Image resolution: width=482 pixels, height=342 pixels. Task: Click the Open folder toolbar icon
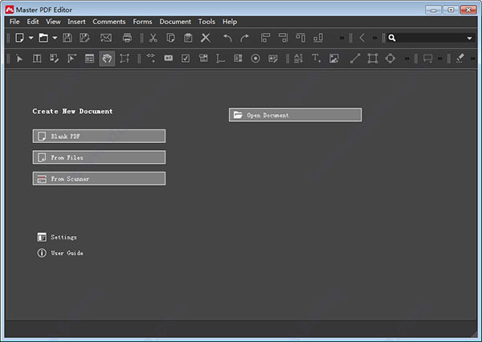pyautogui.click(x=43, y=38)
